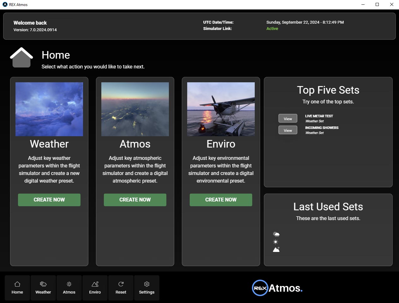This screenshot has height=303, width=399.
Task: Click the landscape icon in Last Used Sets
Action: click(x=276, y=249)
